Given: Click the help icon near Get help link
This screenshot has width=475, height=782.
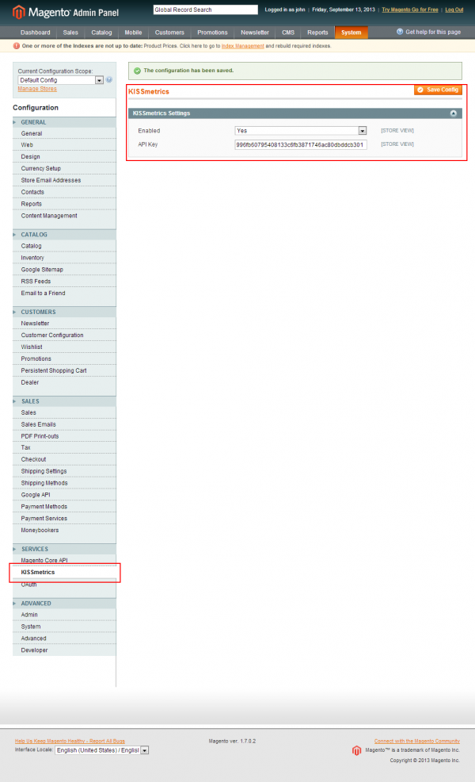Looking at the screenshot, I should (x=399, y=32).
